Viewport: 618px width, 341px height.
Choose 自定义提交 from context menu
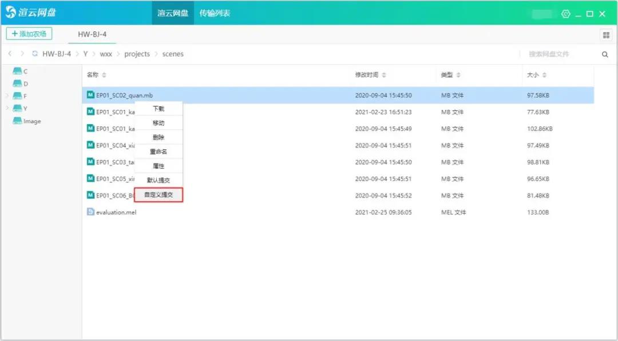point(159,195)
